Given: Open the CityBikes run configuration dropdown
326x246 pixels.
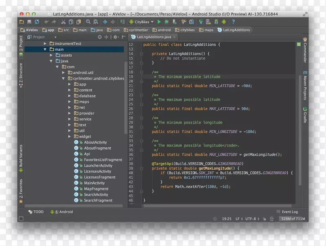Looking at the screenshot, I should pyautogui.click(x=152, y=22).
